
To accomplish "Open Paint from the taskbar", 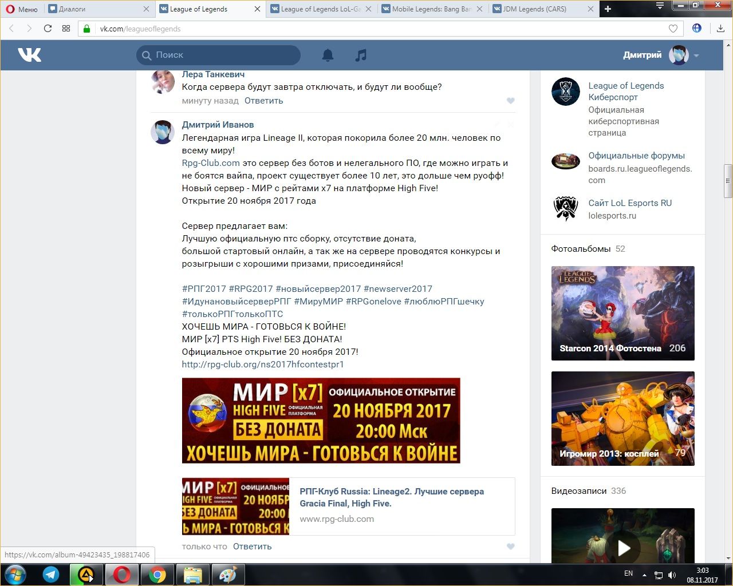I will pyautogui.click(x=228, y=575).
